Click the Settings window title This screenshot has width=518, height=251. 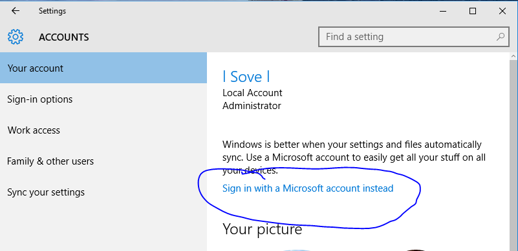click(x=52, y=11)
